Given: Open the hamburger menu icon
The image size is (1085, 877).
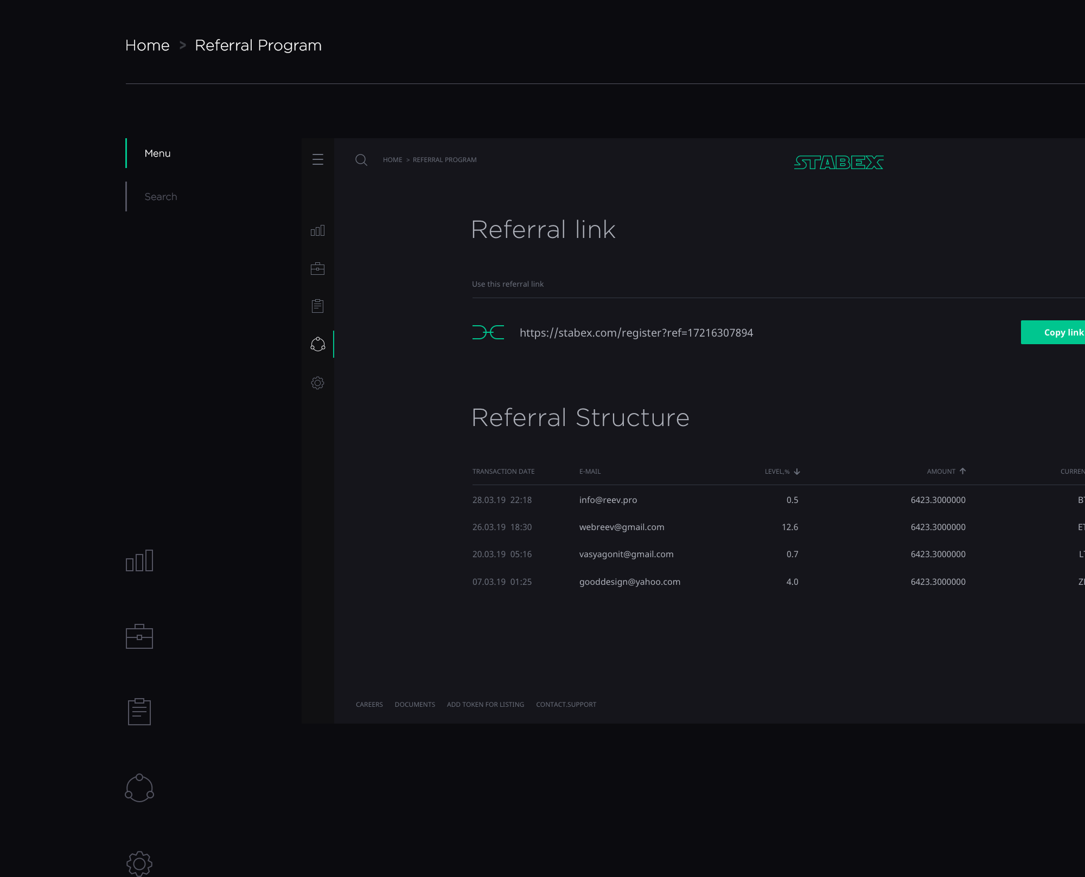Looking at the screenshot, I should tap(318, 159).
